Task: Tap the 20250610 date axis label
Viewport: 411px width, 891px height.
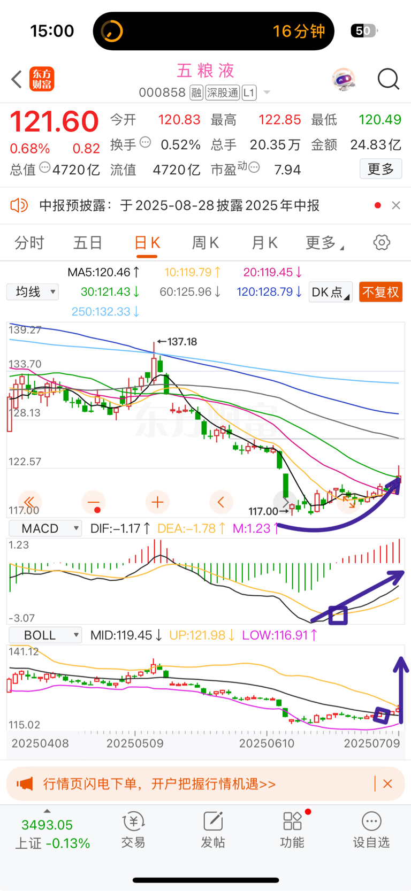Action: coord(267,743)
